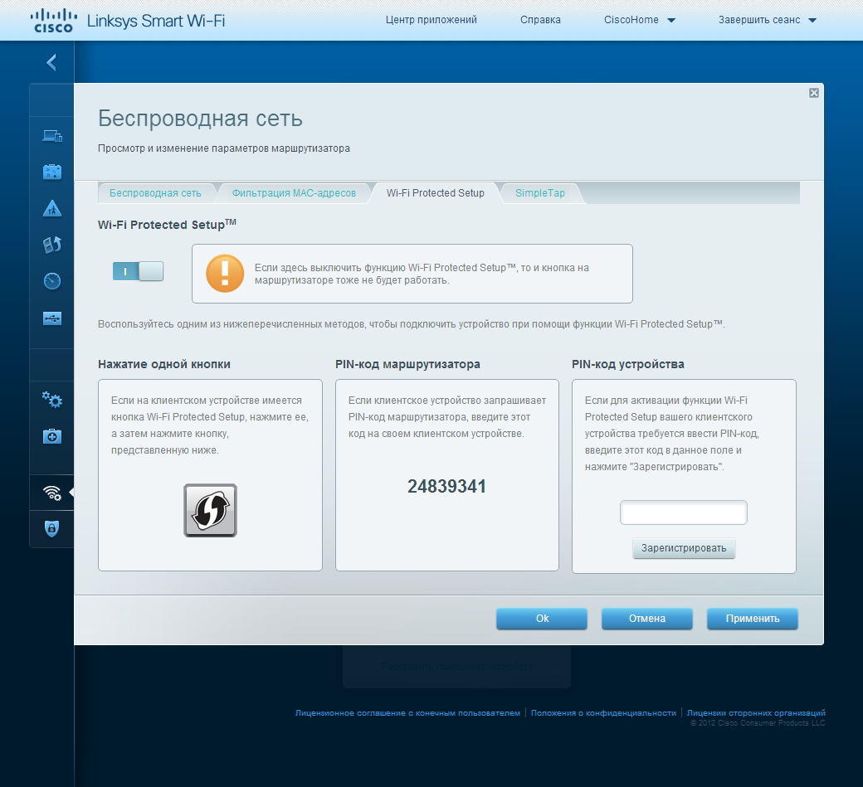Collapse the sidebar with back chevron
The image size is (863, 787).
51,62
